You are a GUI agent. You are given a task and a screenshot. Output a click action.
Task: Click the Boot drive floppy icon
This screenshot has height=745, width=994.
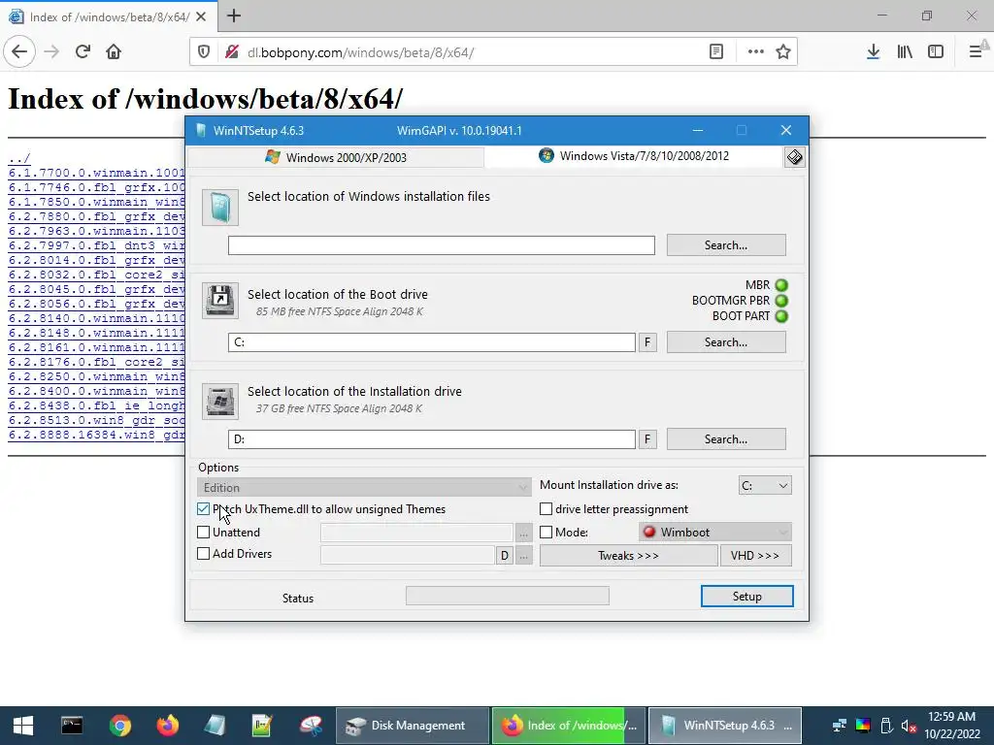[220, 301]
